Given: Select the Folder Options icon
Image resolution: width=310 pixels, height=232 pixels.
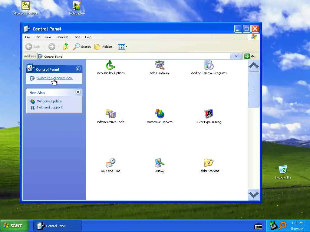Looking at the screenshot, I should click(x=209, y=163).
